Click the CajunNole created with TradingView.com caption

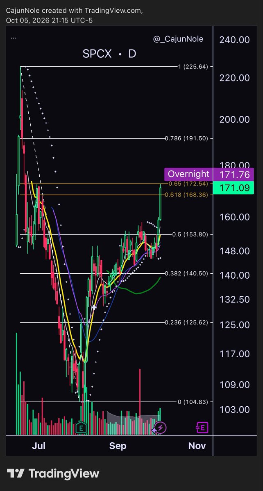click(75, 10)
